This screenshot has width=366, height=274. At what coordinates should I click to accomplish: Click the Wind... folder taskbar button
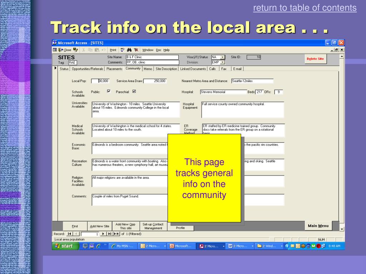[269, 246]
